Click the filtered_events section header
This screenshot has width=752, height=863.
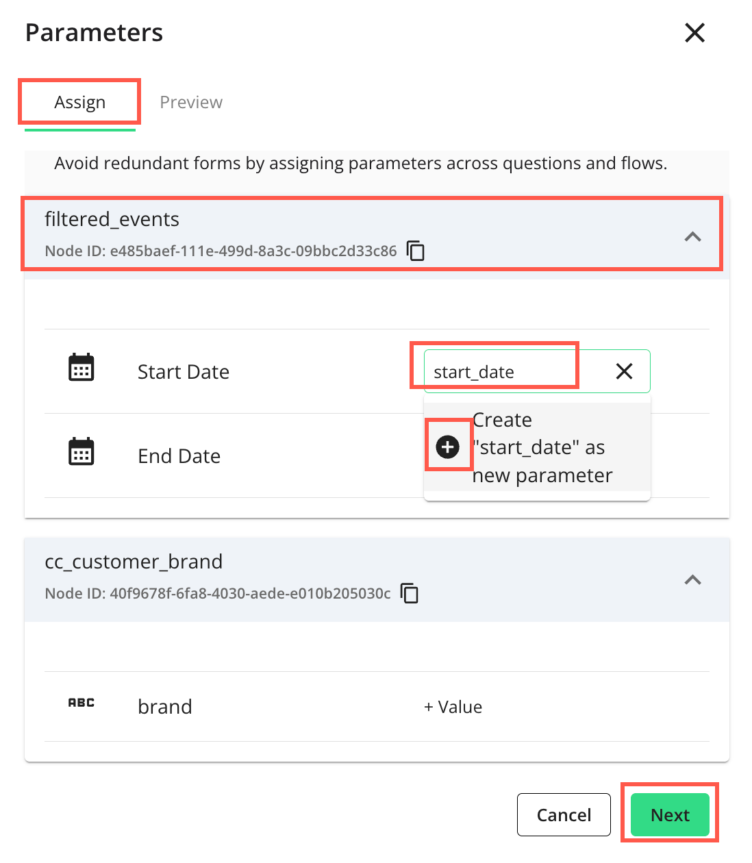coord(274,234)
